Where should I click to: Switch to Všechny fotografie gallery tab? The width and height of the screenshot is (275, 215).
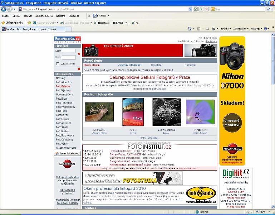click(x=129, y=65)
